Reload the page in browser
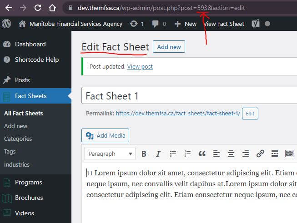297x223 pixels. pos(38,8)
